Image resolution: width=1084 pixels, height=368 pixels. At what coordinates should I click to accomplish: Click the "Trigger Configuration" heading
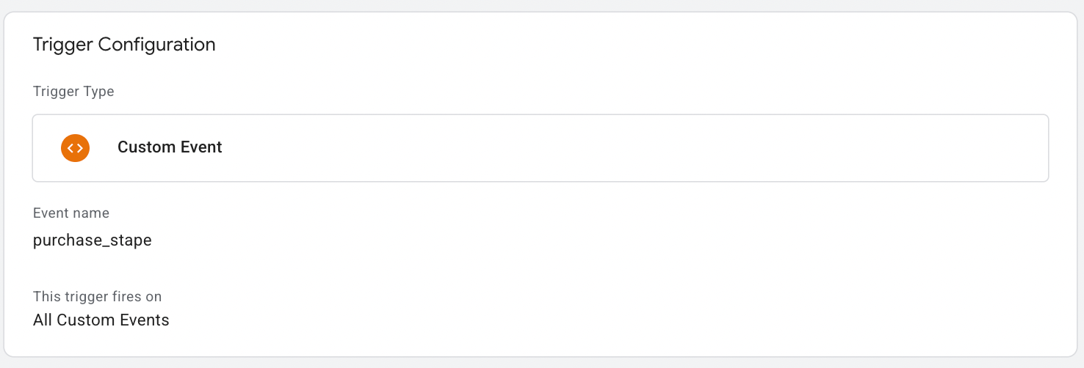pos(124,45)
